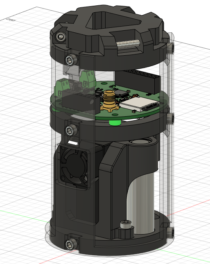Pick the bright green standoff under the PCB
Image resolution: width=210 pixels, height=264 pixels.
(x=115, y=122)
